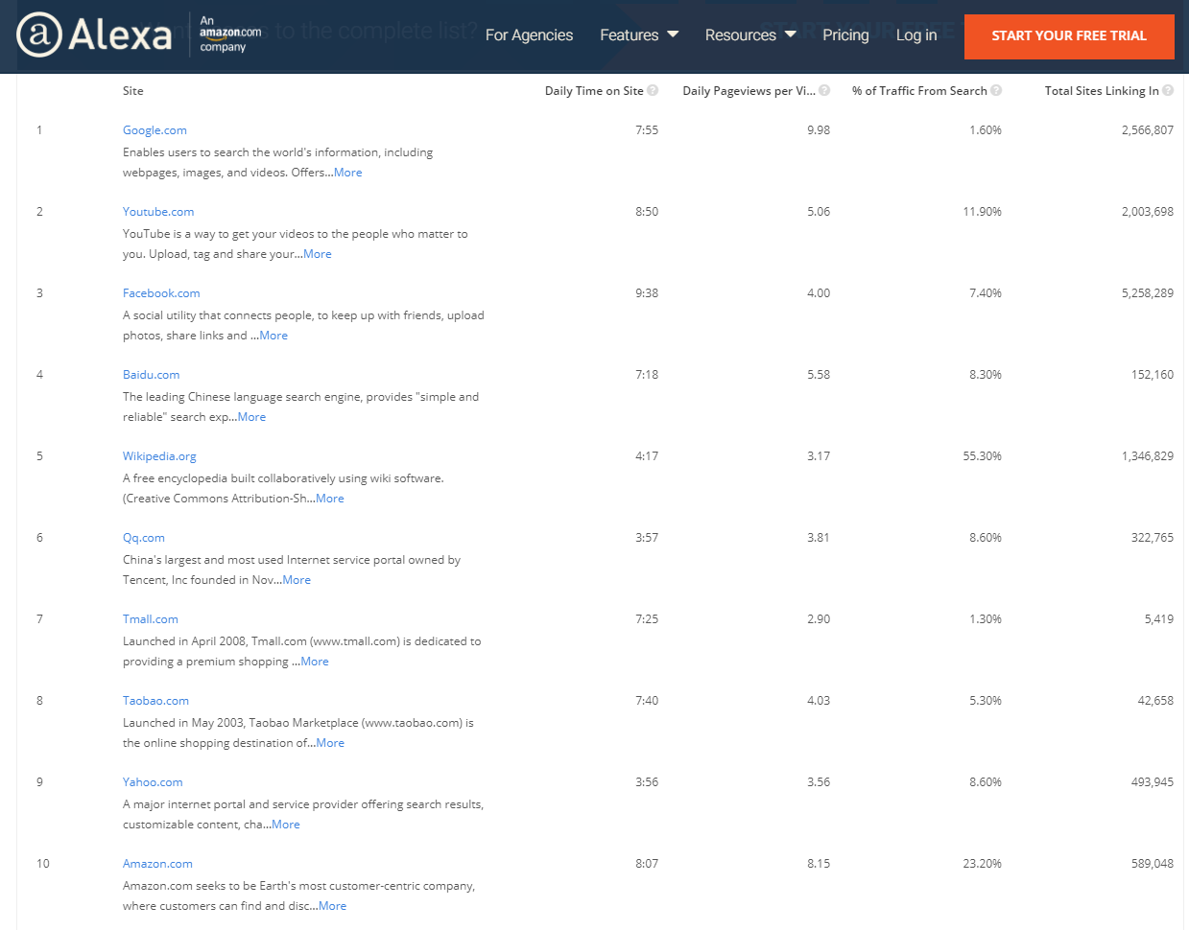The image size is (1189, 930).
Task: Click Amazon.com's 23.20% search traffic value
Action: click(x=983, y=864)
